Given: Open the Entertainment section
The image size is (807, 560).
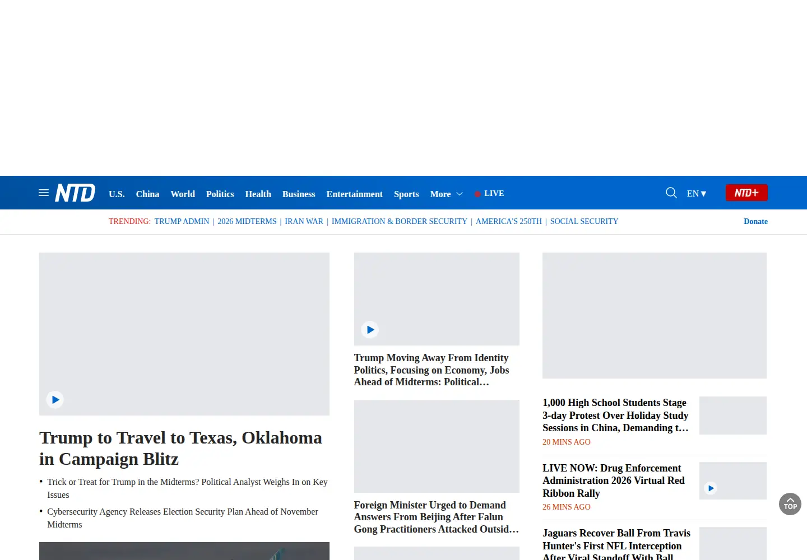Looking at the screenshot, I should tap(354, 194).
